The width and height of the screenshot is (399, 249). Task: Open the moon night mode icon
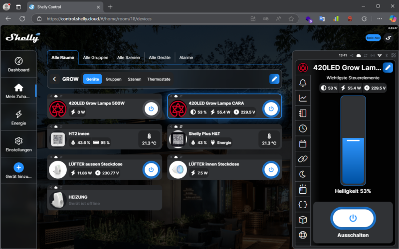pos(302,174)
